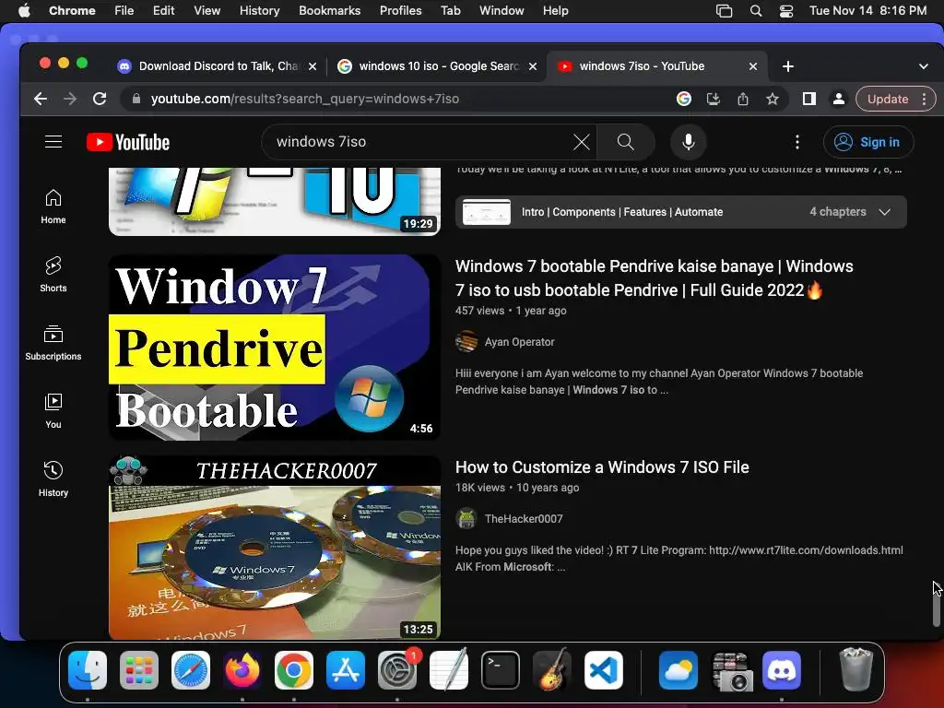Screen dimensions: 944x708
Task: Open Spotlight search in the menu bar
Action: pos(756,11)
